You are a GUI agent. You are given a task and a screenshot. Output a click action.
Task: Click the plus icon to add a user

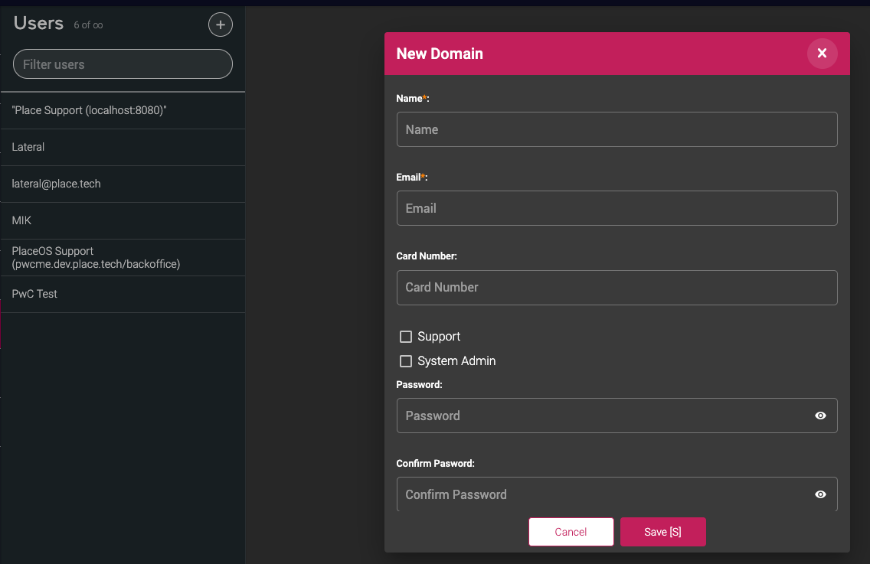221,24
